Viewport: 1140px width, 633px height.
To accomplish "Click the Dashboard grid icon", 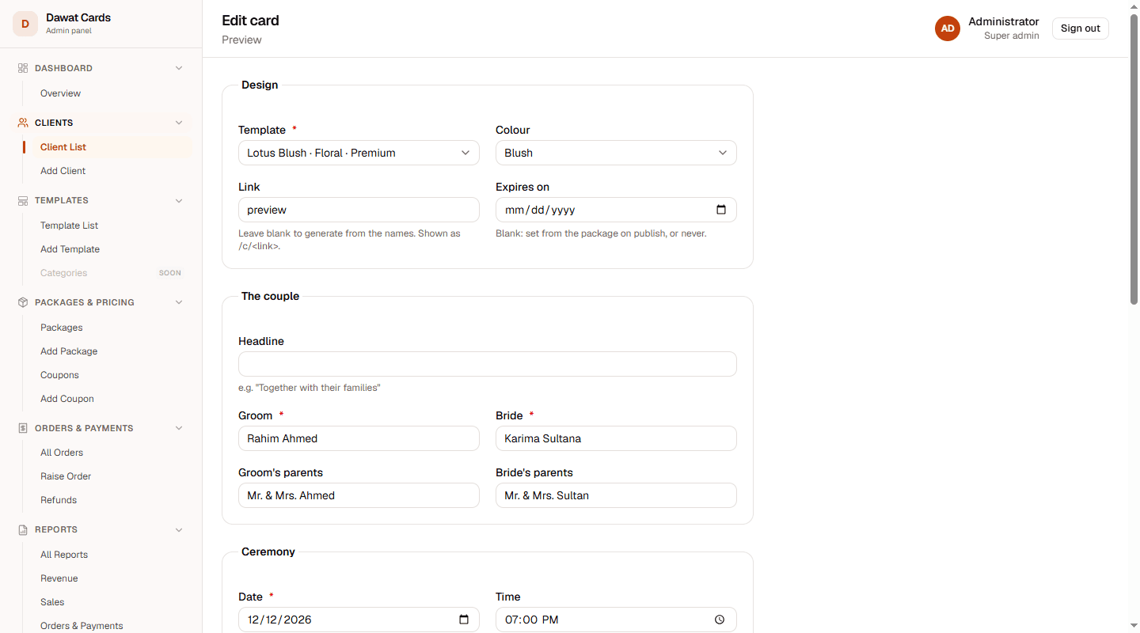I will (x=23, y=68).
